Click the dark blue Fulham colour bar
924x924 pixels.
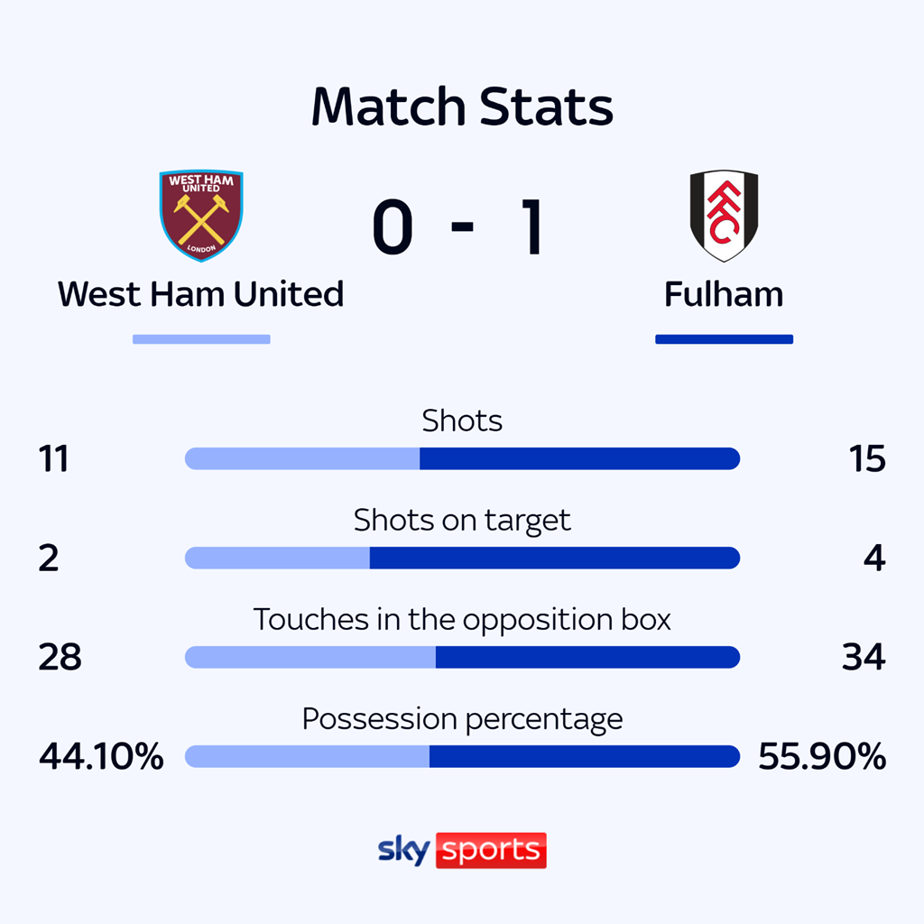pyautogui.click(x=724, y=339)
